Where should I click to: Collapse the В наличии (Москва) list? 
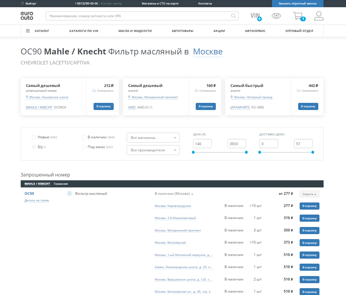coord(174,194)
